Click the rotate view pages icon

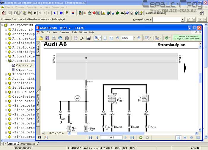[147, 38]
